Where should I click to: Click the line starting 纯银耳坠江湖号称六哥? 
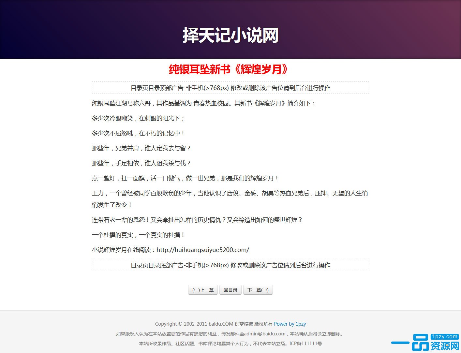click(x=204, y=103)
